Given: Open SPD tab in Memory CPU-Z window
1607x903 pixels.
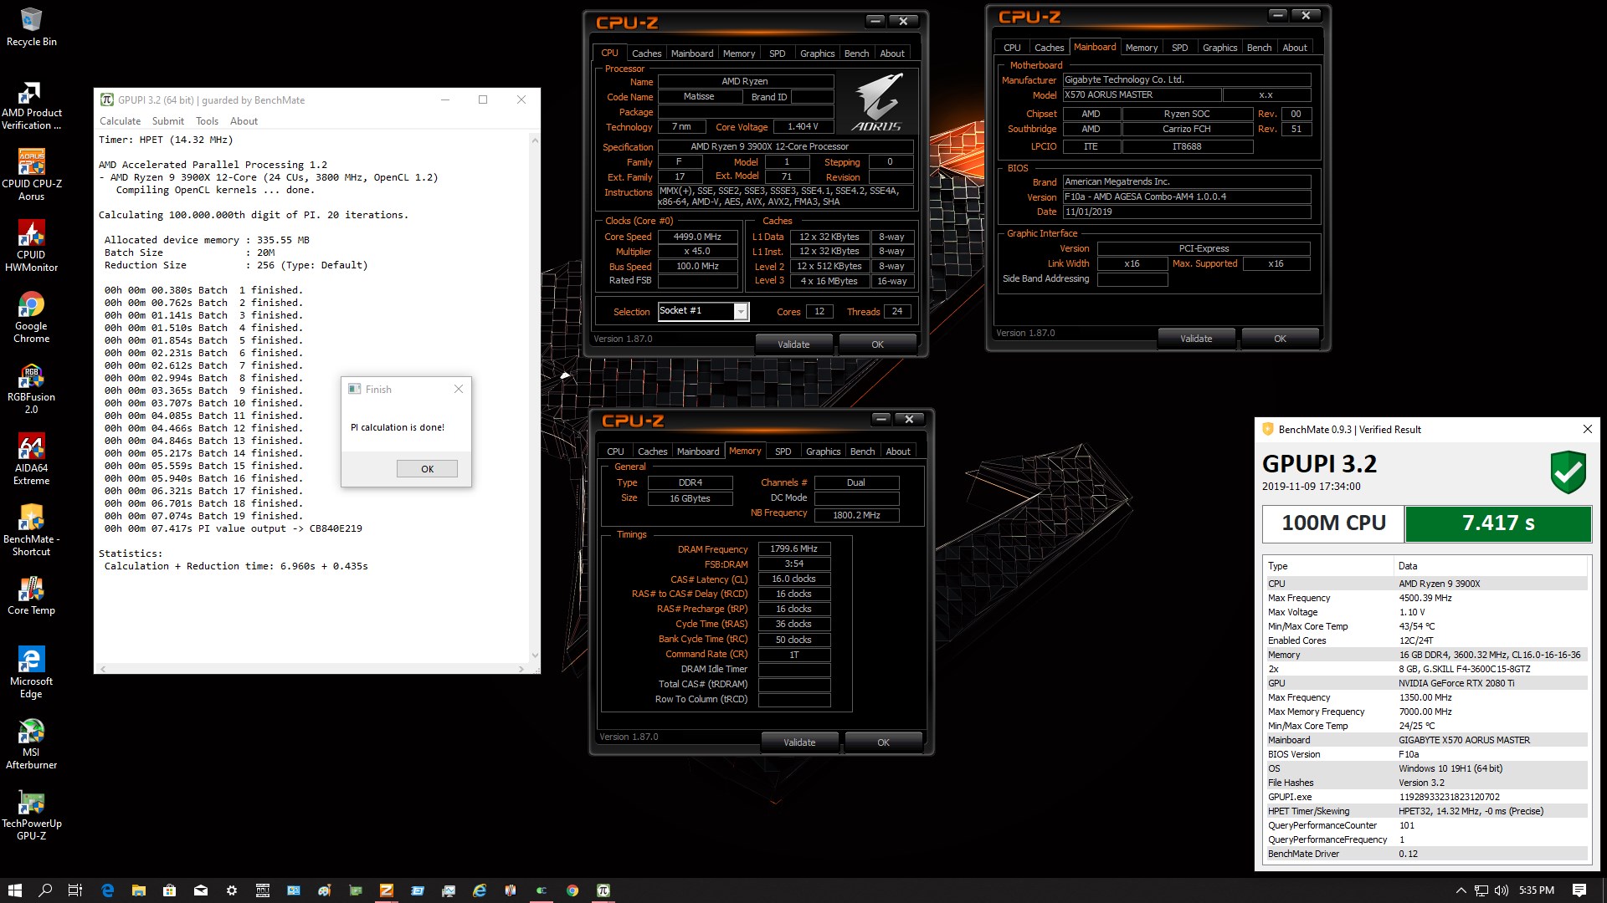Looking at the screenshot, I should [x=783, y=451].
